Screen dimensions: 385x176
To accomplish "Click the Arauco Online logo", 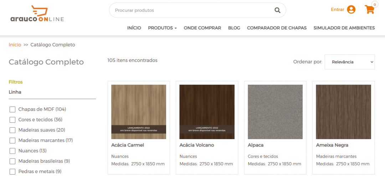I will (x=37, y=13).
